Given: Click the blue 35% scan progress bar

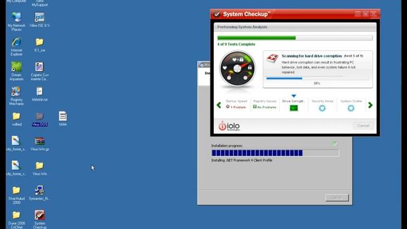Looking at the screenshot, I should pyautogui.click(x=317, y=78).
